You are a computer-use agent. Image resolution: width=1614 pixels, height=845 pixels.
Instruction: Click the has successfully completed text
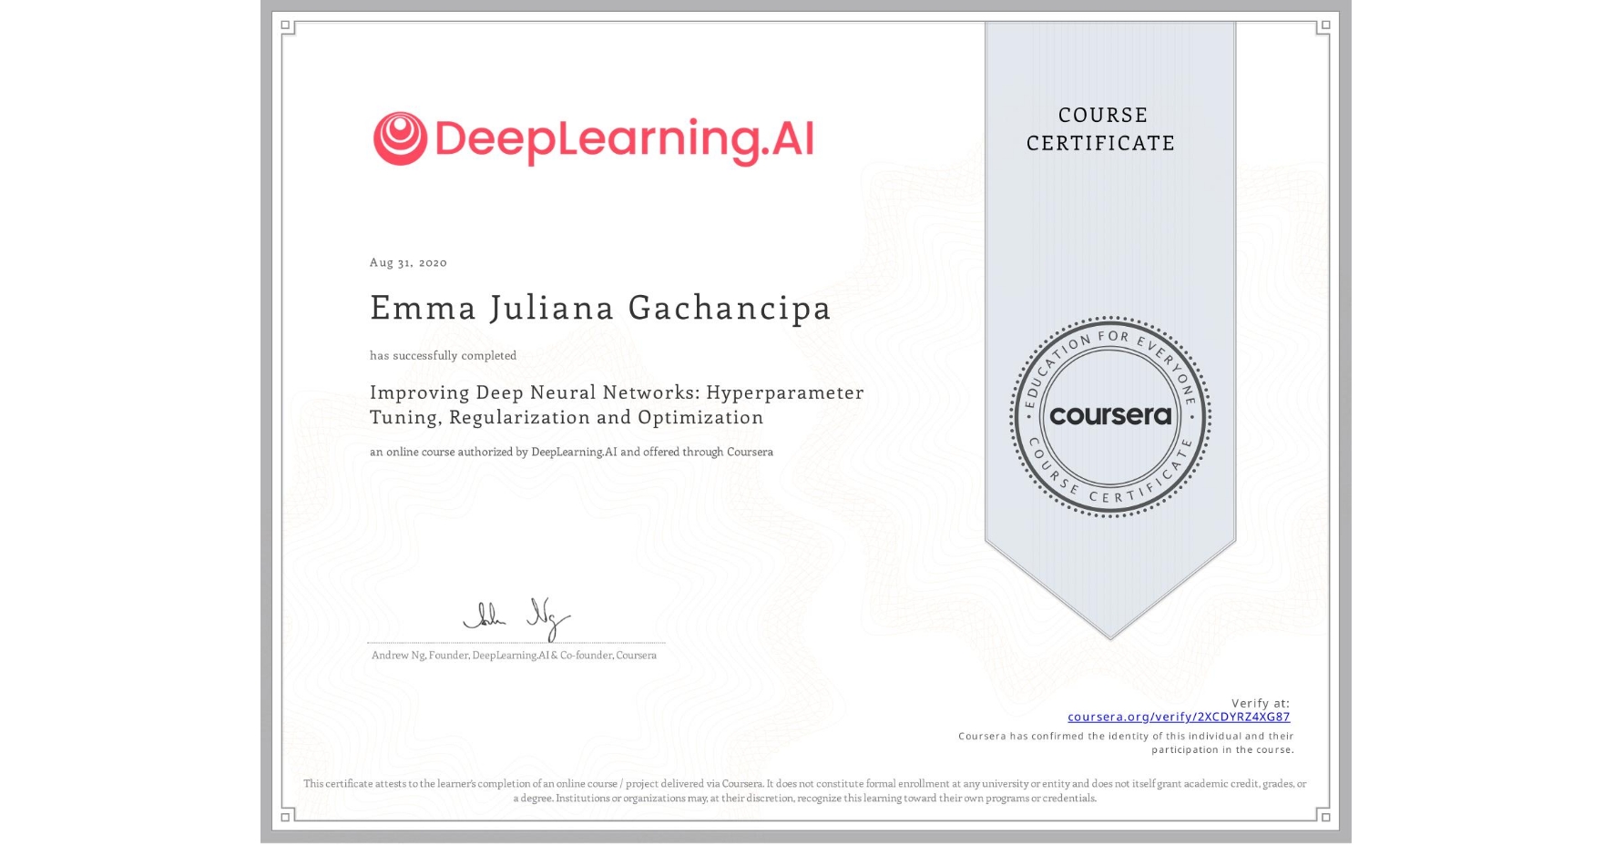click(443, 355)
